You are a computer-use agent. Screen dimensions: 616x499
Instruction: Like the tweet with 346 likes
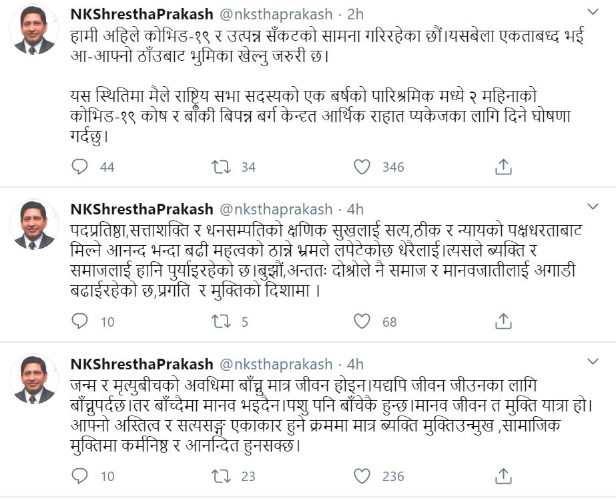click(362, 167)
